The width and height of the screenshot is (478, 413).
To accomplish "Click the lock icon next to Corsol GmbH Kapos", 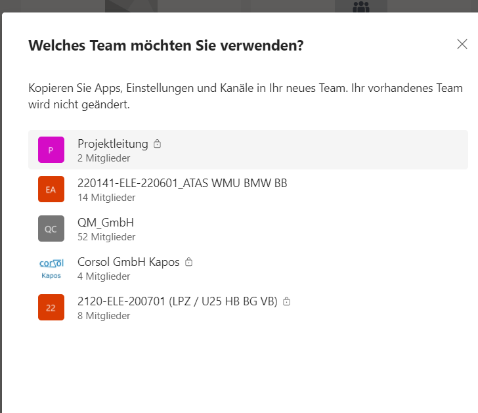I will coord(188,262).
